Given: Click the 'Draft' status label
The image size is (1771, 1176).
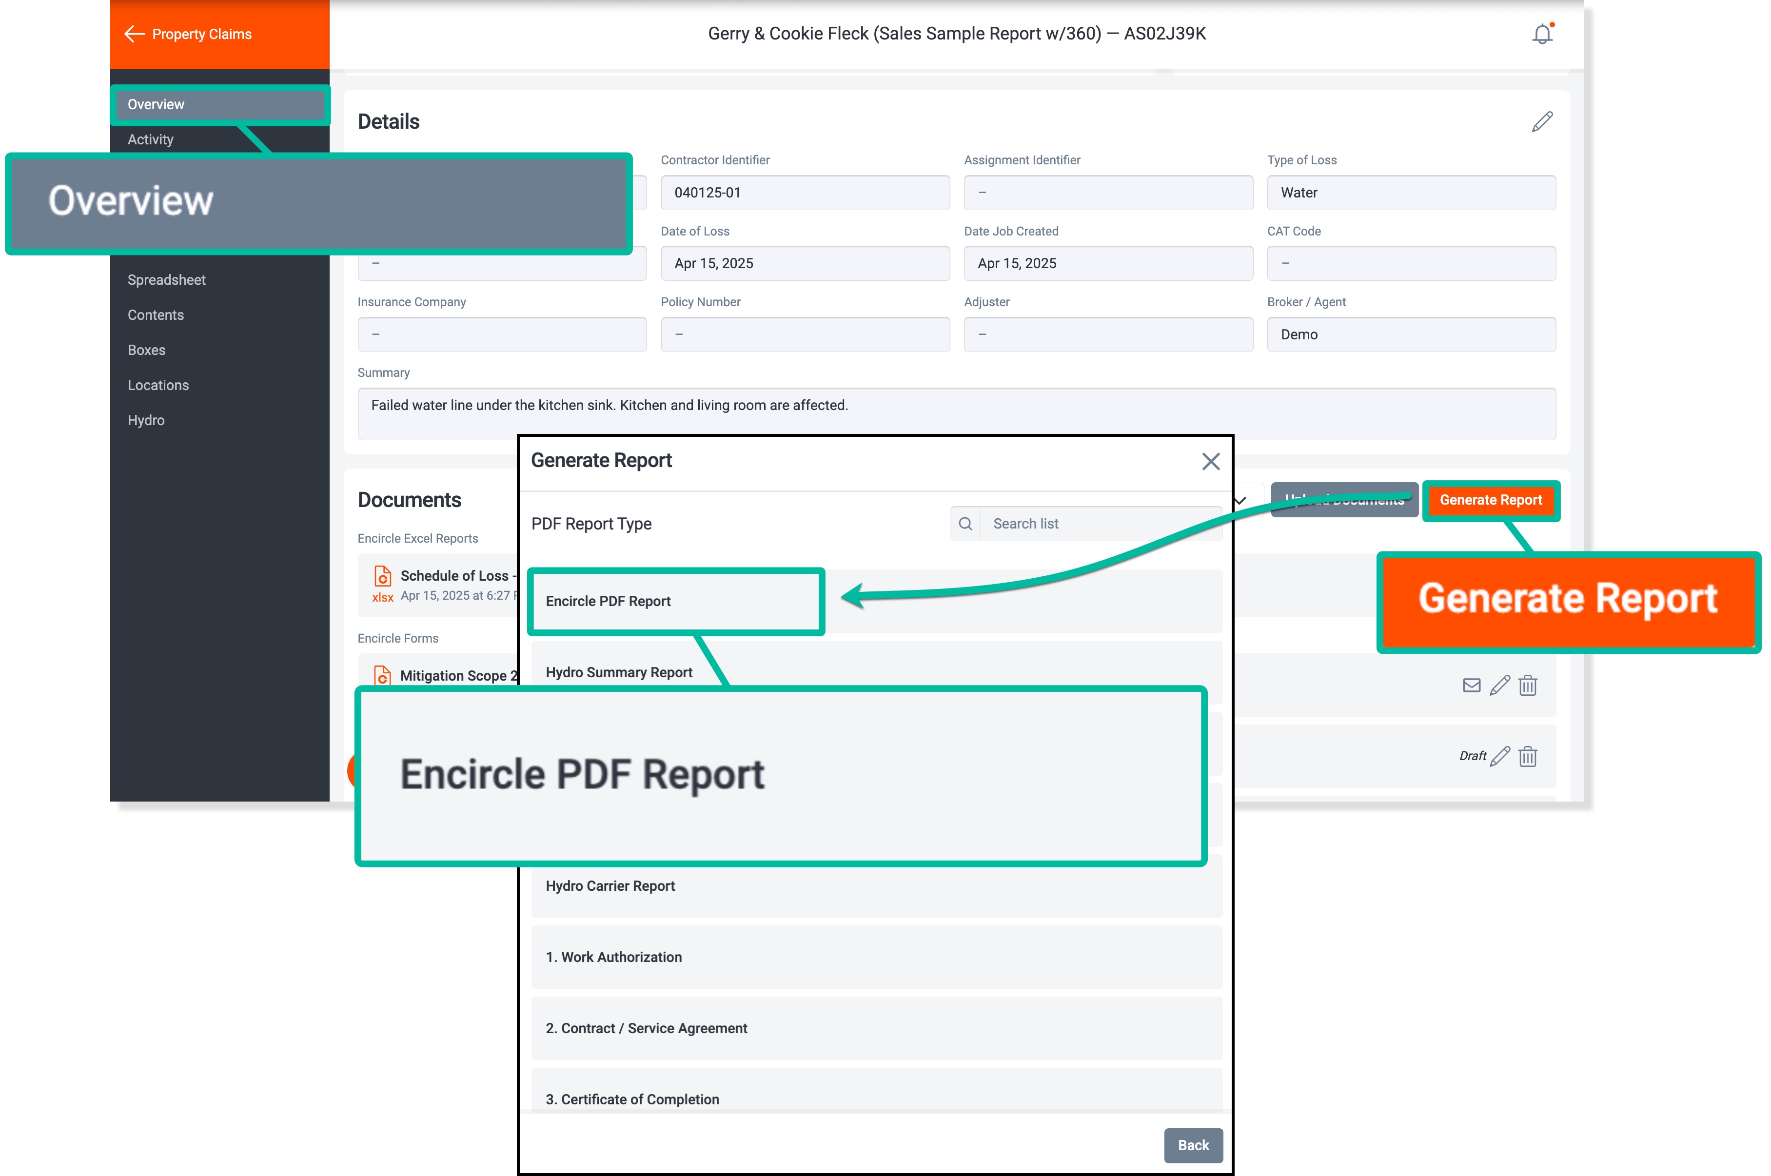Looking at the screenshot, I should [x=1473, y=756].
